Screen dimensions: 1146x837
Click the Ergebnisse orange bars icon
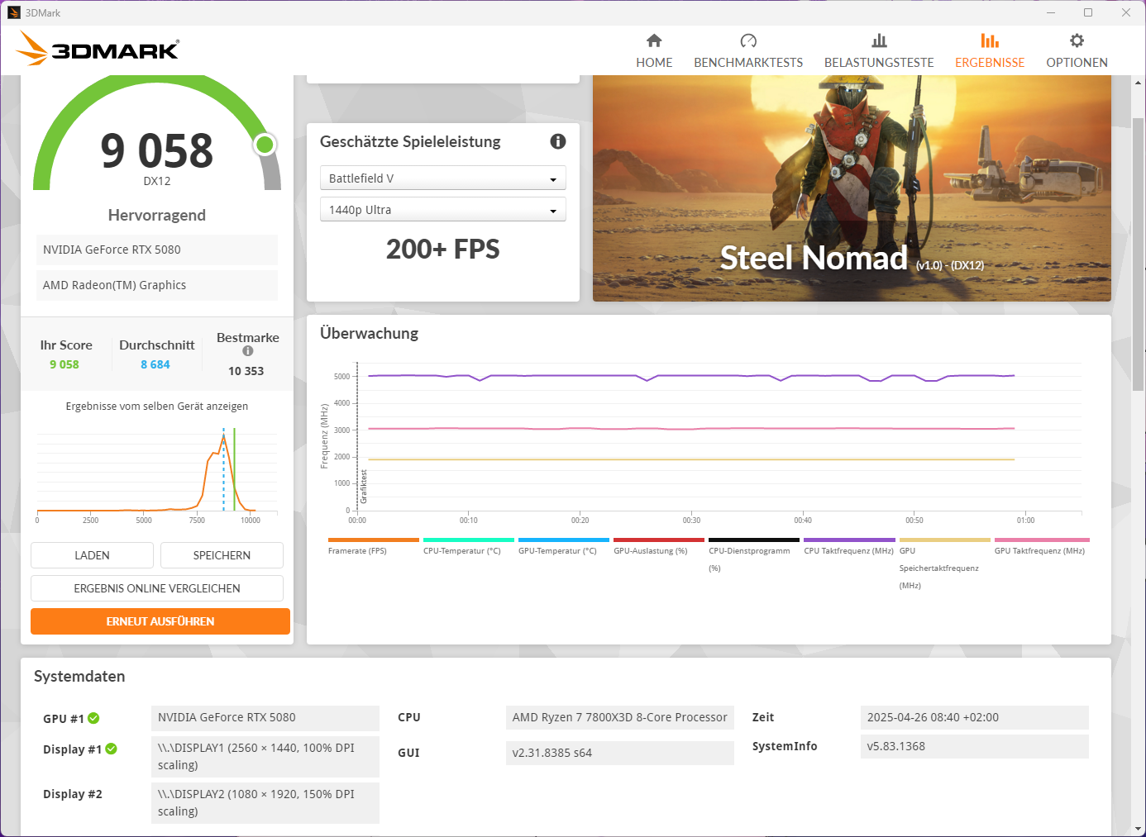point(990,40)
